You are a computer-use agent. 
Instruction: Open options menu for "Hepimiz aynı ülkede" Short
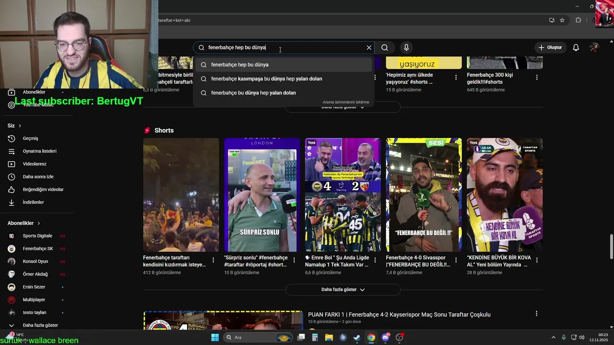[x=456, y=78]
